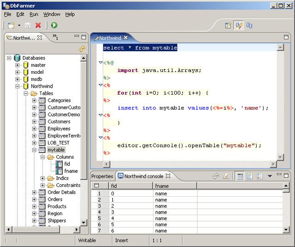Screen dimensions: 295x247
Task: Select the LOB_TEST table
Action: coord(59,143)
